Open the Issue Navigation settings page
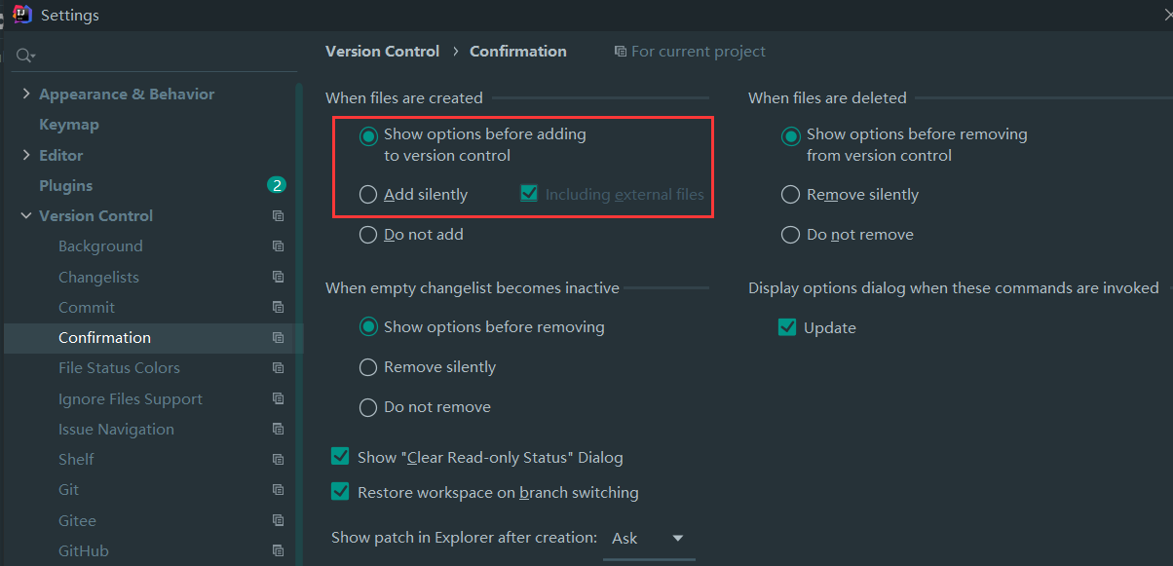Image resolution: width=1173 pixels, height=566 pixels. (x=116, y=429)
